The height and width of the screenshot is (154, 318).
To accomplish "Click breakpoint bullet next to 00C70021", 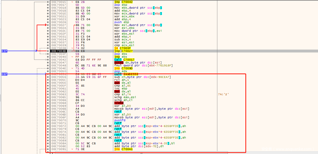I will click(47, 17).
